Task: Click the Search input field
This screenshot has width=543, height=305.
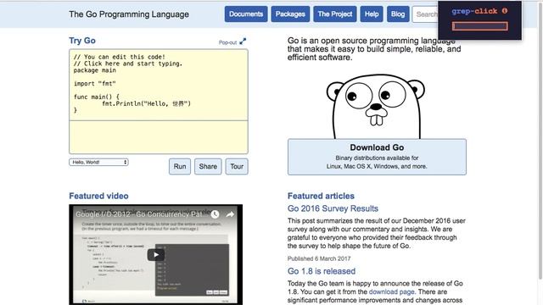Action: [425, 14]
